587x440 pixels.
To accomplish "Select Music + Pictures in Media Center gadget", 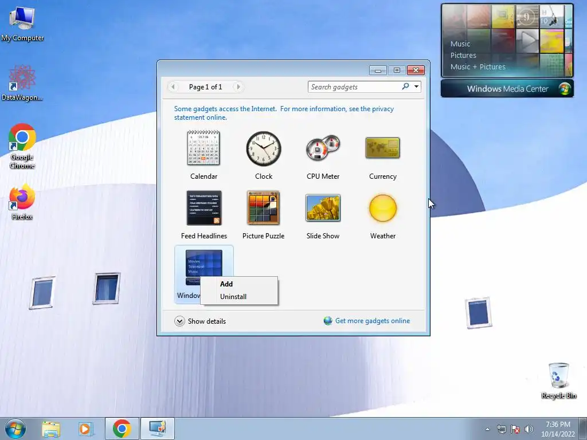I will pyautogui.click(x=478, y=66).
